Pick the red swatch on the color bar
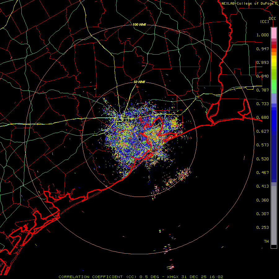 tap(274, 46)
